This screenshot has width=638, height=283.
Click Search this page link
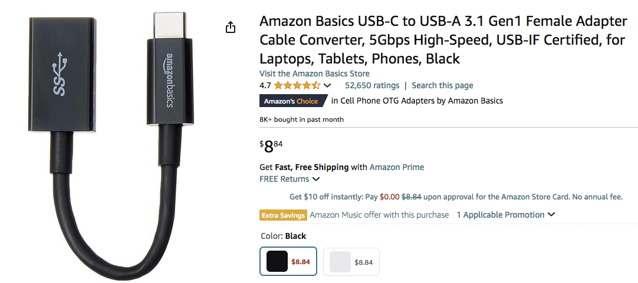coord(442,85)
